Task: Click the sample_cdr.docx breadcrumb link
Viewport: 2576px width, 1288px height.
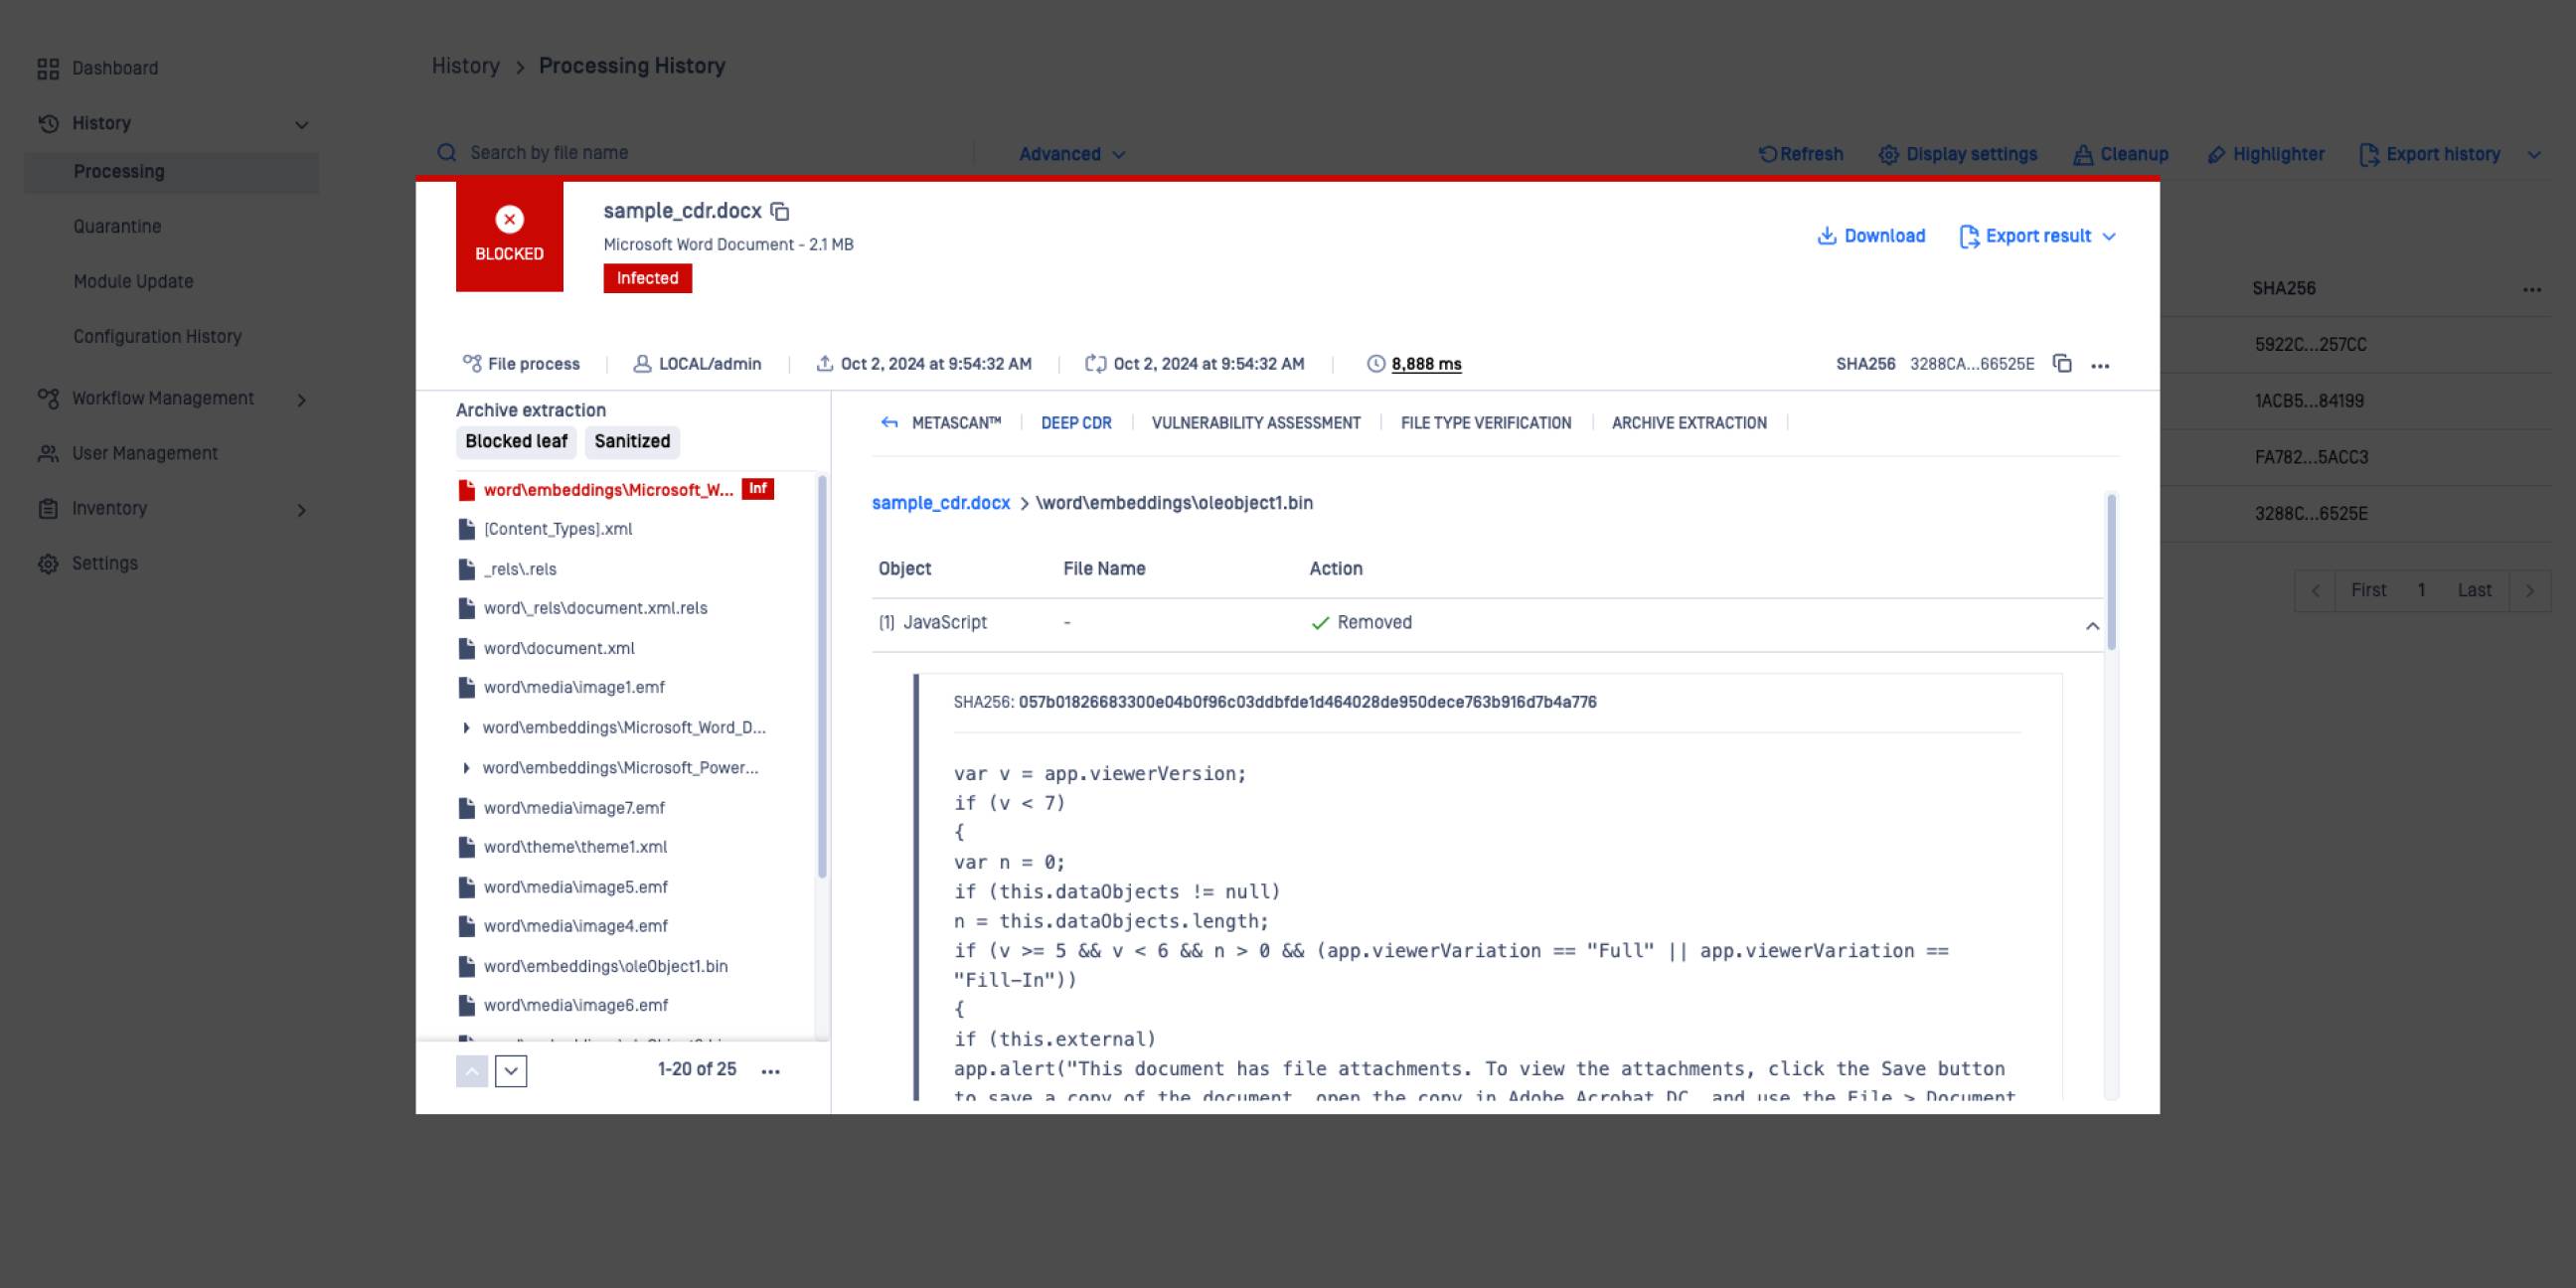Action: pos(940,503)
